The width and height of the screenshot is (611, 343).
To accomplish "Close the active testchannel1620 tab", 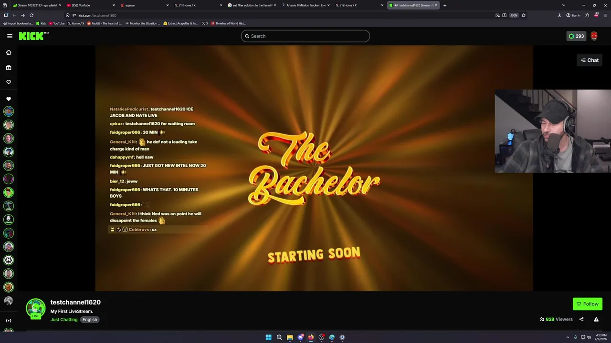I will coord(436,5).
